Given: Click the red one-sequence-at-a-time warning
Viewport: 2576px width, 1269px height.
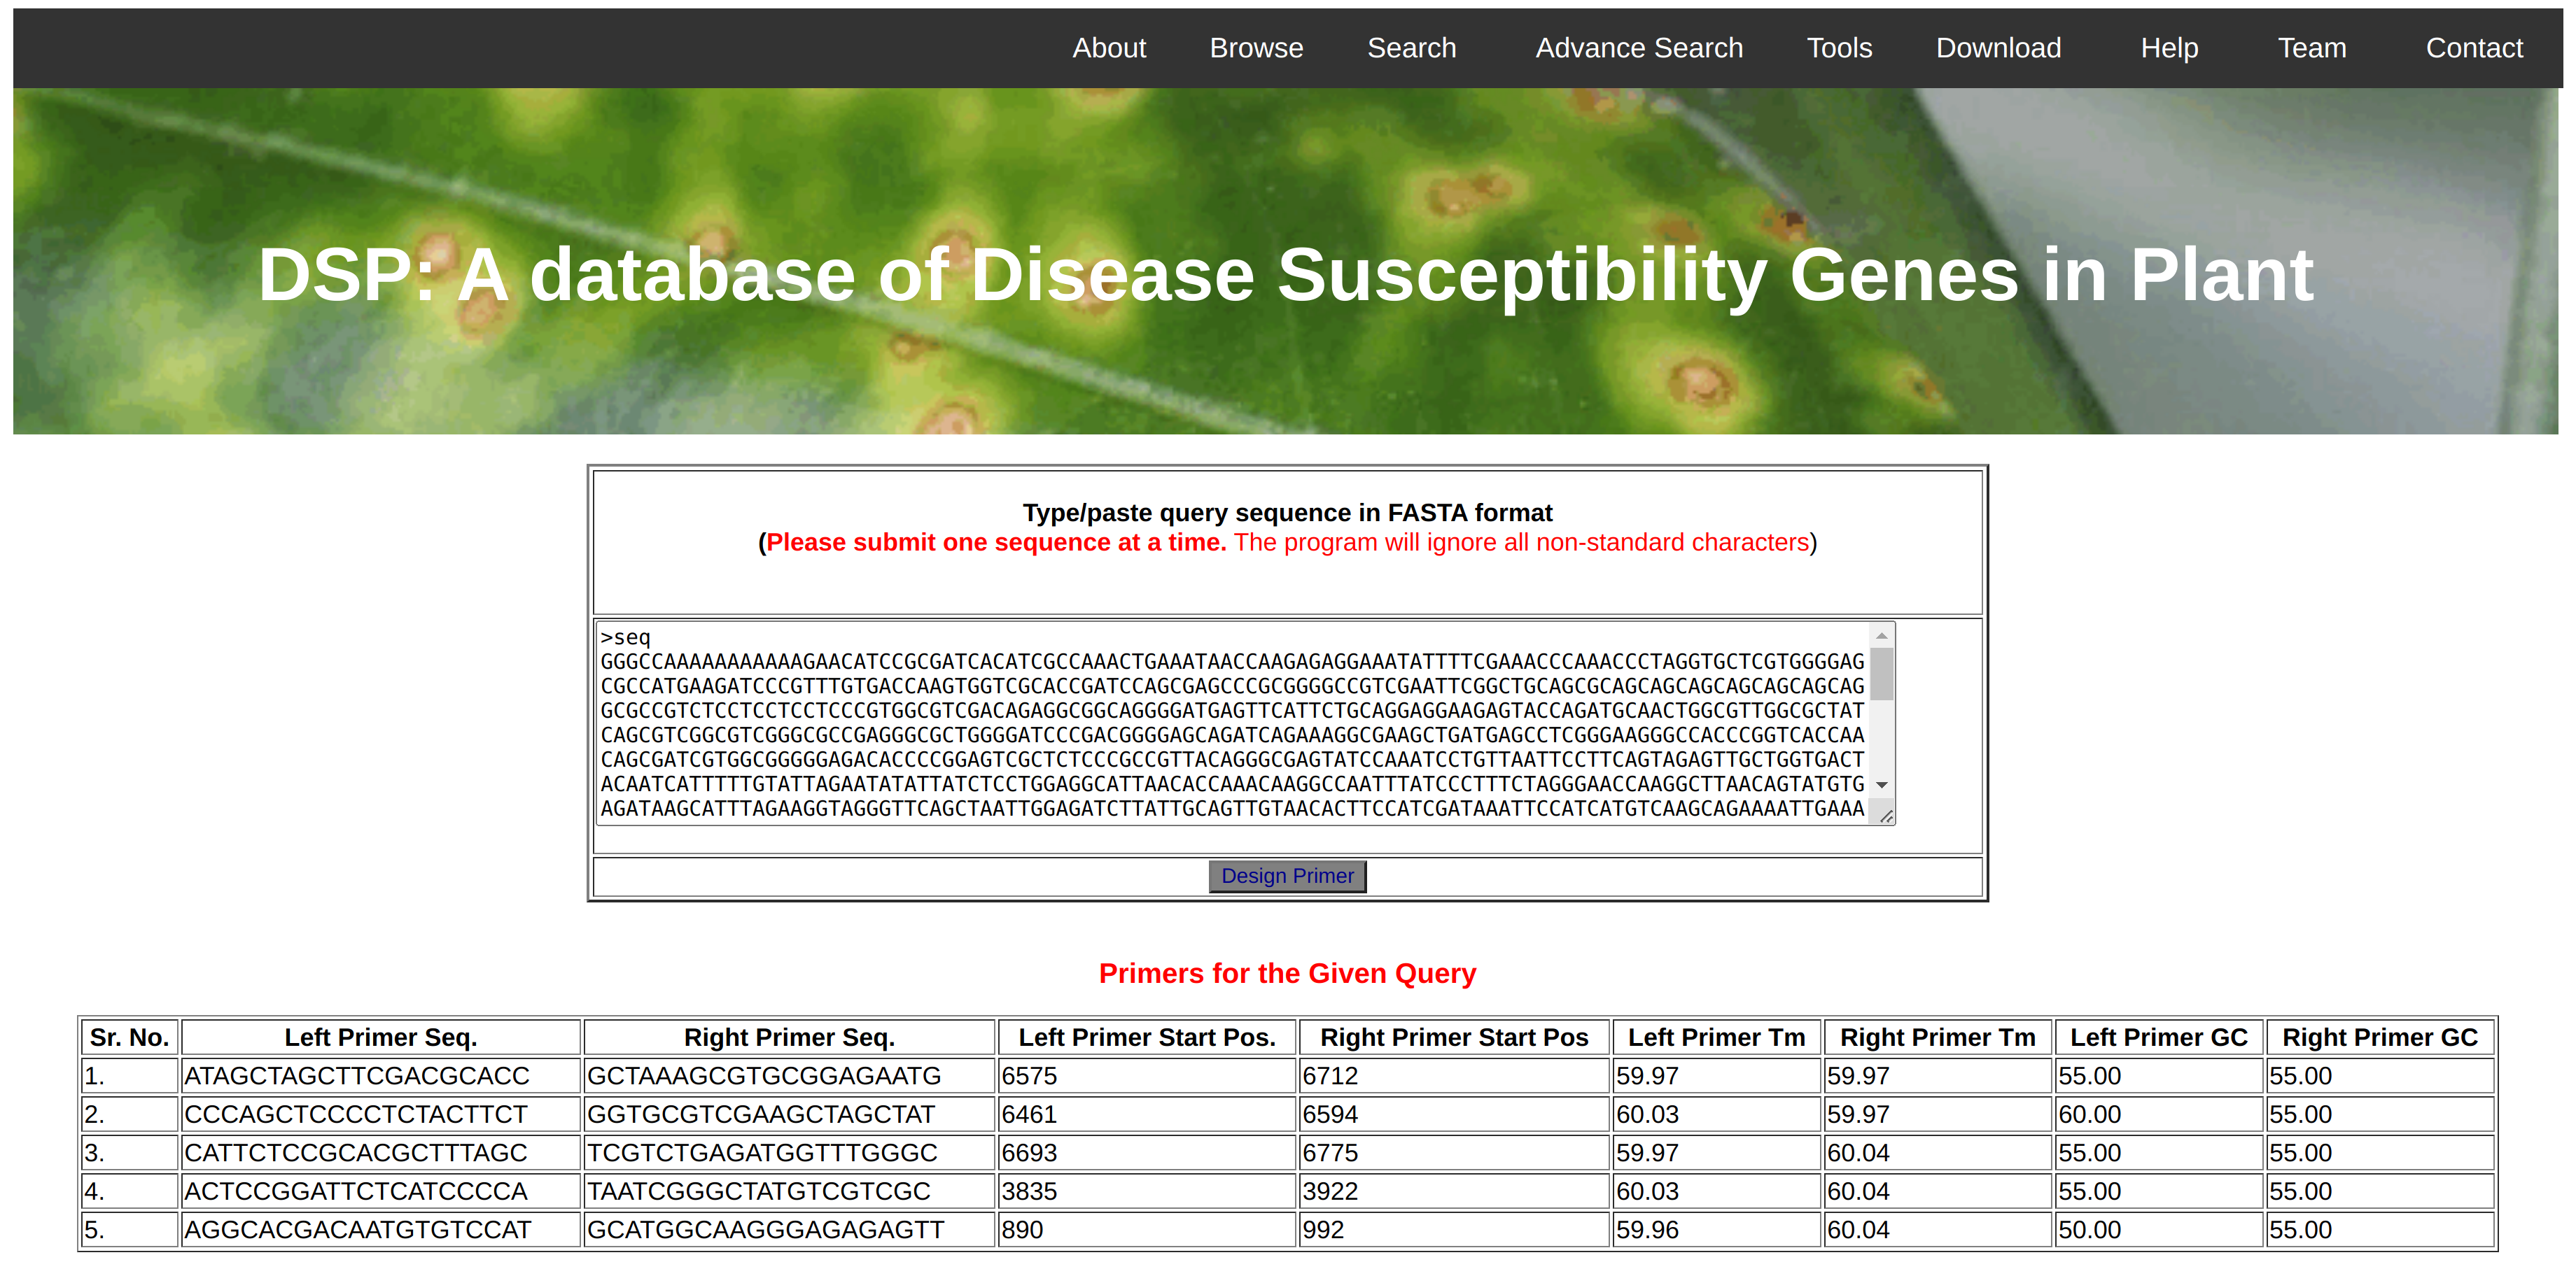Looking at the screenshot, I should click(x=996, y=543).
